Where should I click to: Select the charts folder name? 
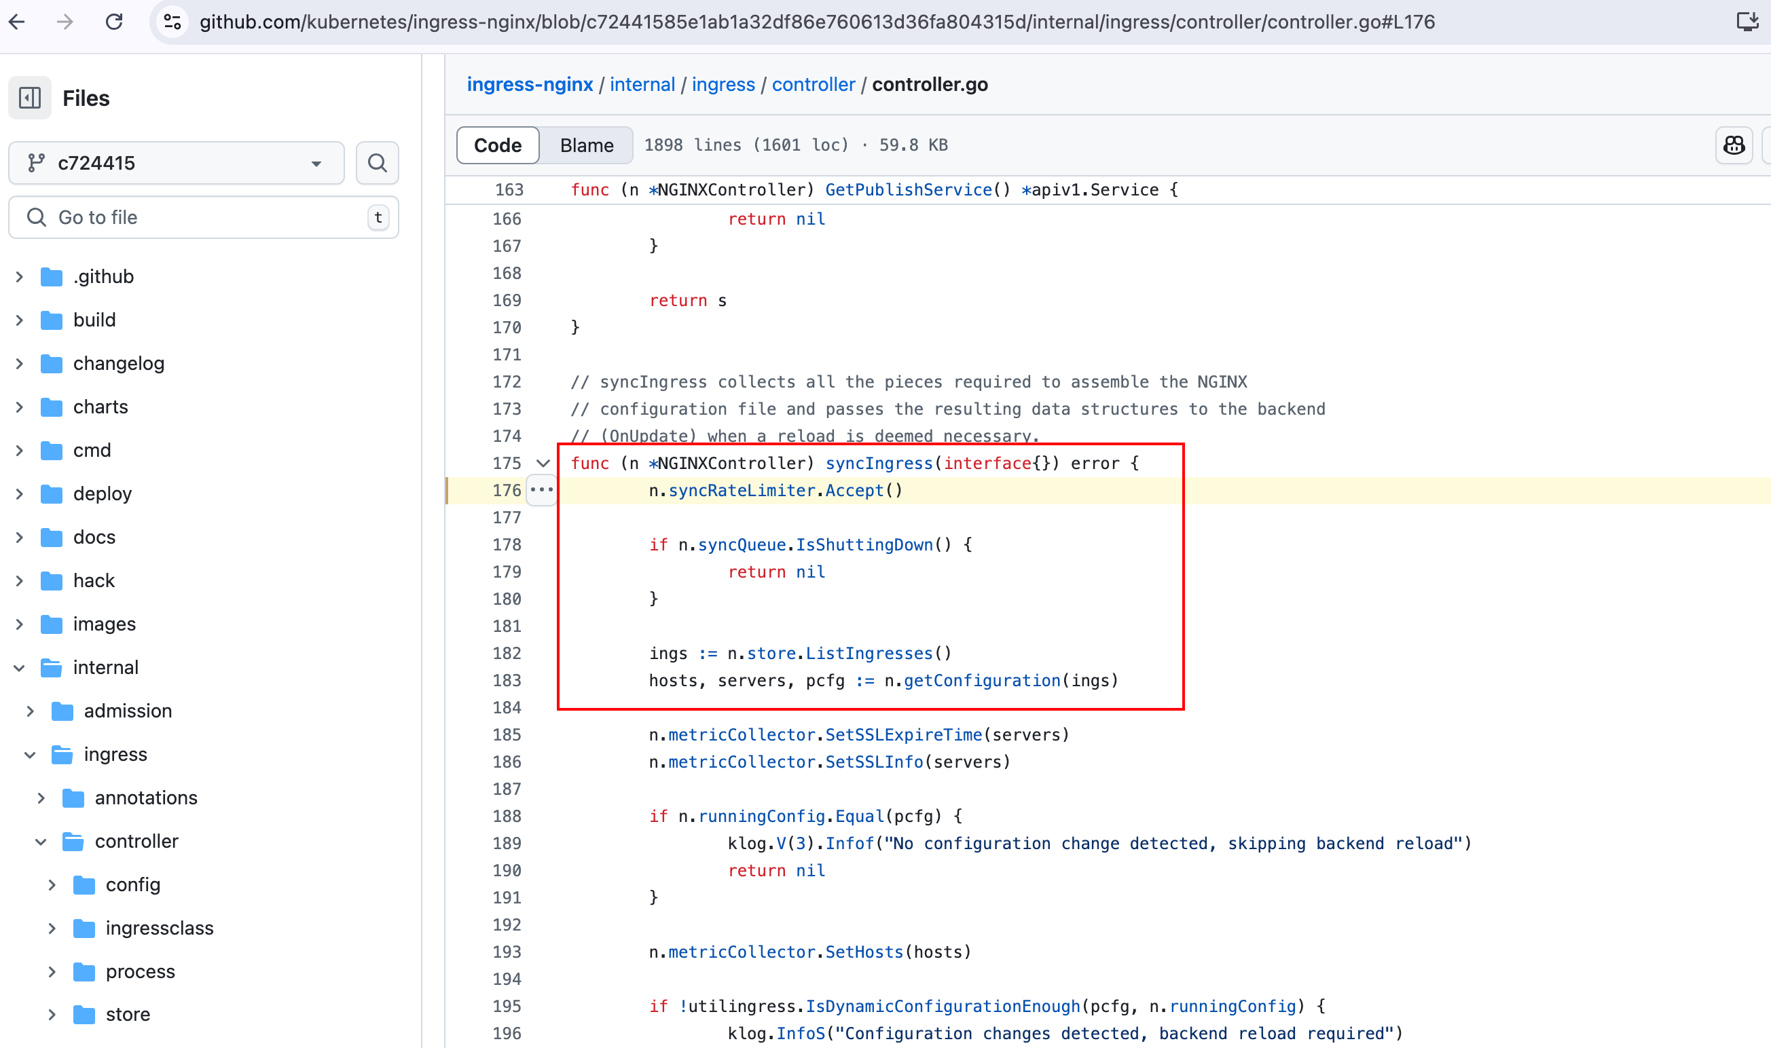[x=101, y=407]
